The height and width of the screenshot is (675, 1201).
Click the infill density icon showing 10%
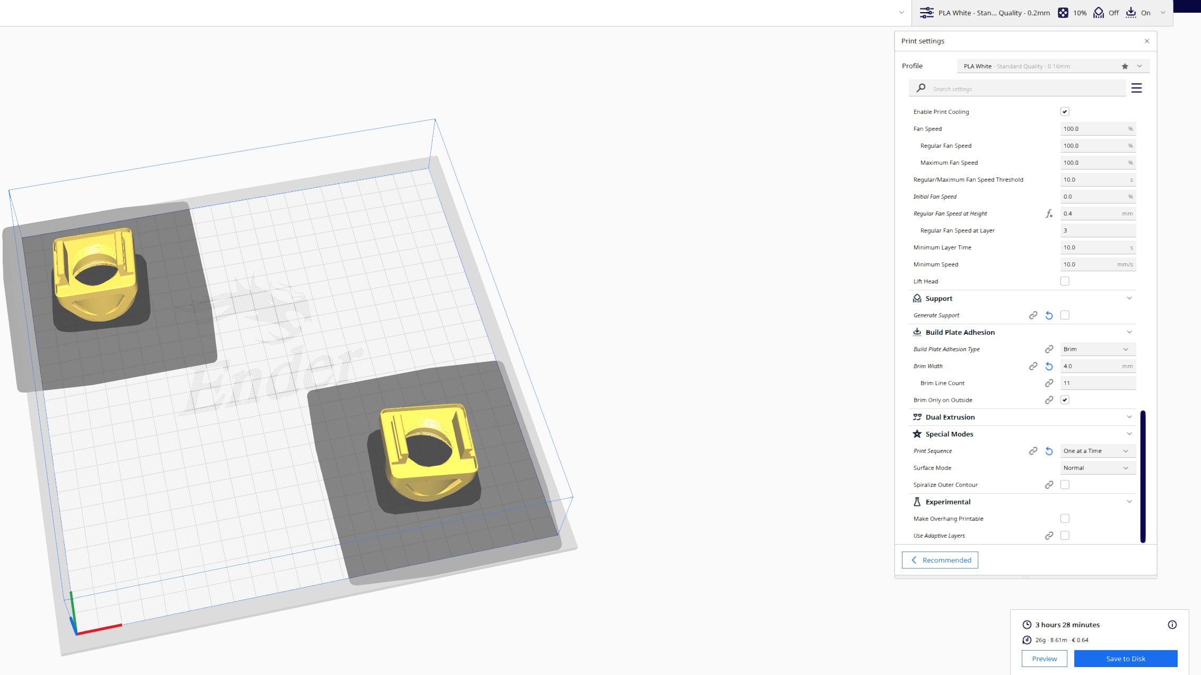(x=1063, y=12)
